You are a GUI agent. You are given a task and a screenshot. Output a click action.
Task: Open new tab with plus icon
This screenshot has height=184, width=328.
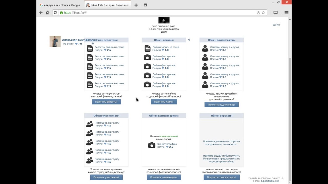(x=136, y=5)
